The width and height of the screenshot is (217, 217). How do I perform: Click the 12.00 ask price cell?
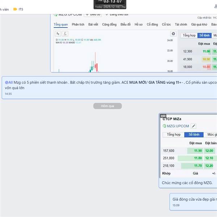pos(209,151)
